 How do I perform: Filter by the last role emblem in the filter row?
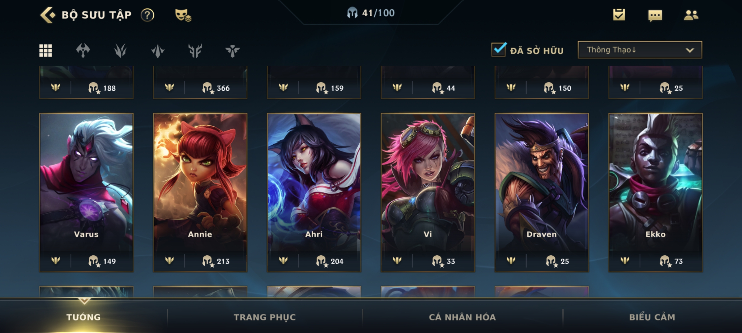click(x=232, y=51)
